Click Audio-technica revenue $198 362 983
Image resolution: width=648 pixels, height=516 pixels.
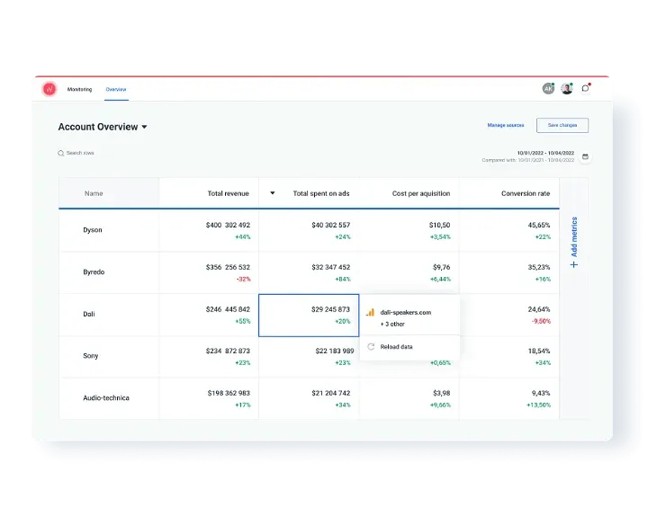click(x=229, y=393)
